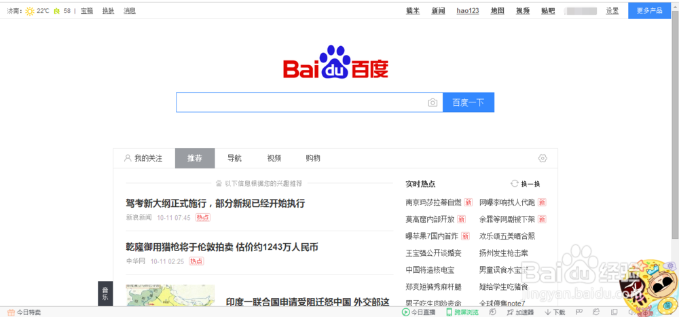
Task: Open hot topic 欢乐颂五美晒合照
Action: [507, 236]
